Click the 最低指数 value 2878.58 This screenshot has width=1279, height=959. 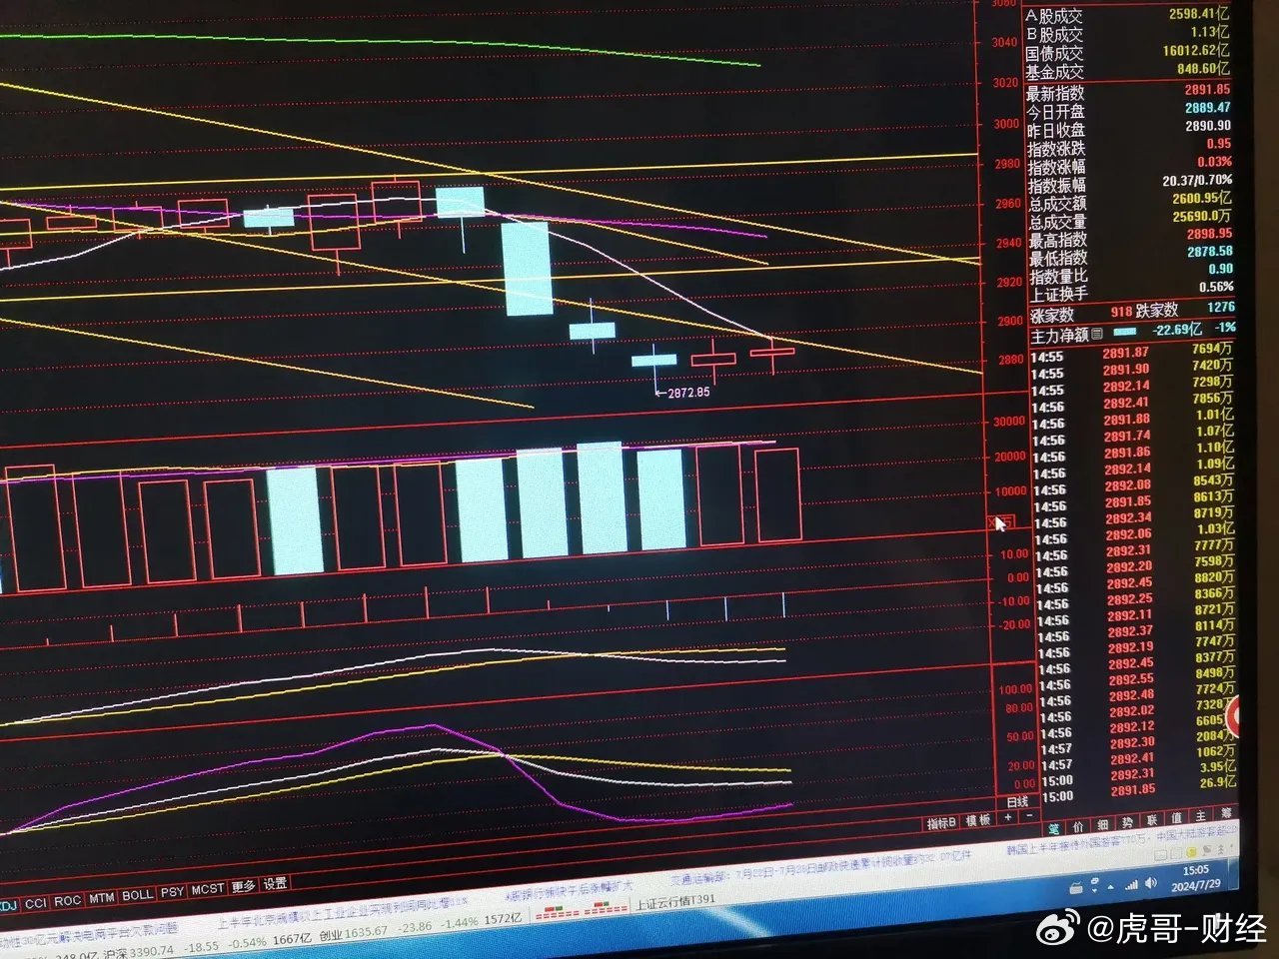click(1209, 252)
